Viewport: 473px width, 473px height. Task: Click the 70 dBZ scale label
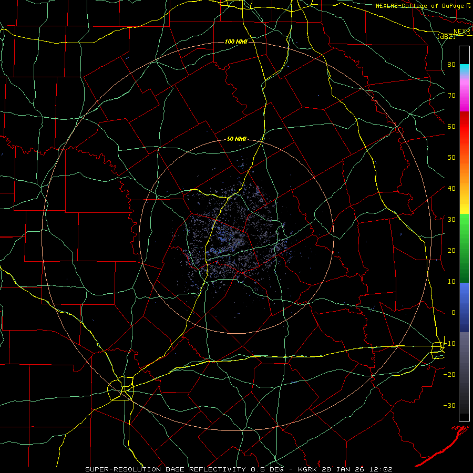[451, 95]
